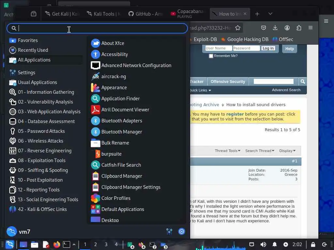Open 02 - Vulnerability Analysis category
The height and width of the screenshot is (250, 334).
[x=45, y=102]
